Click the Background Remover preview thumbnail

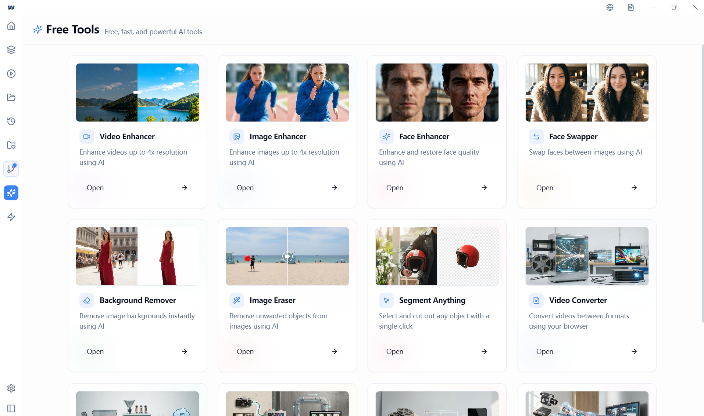pyautogui.click(x=137, y=256)
